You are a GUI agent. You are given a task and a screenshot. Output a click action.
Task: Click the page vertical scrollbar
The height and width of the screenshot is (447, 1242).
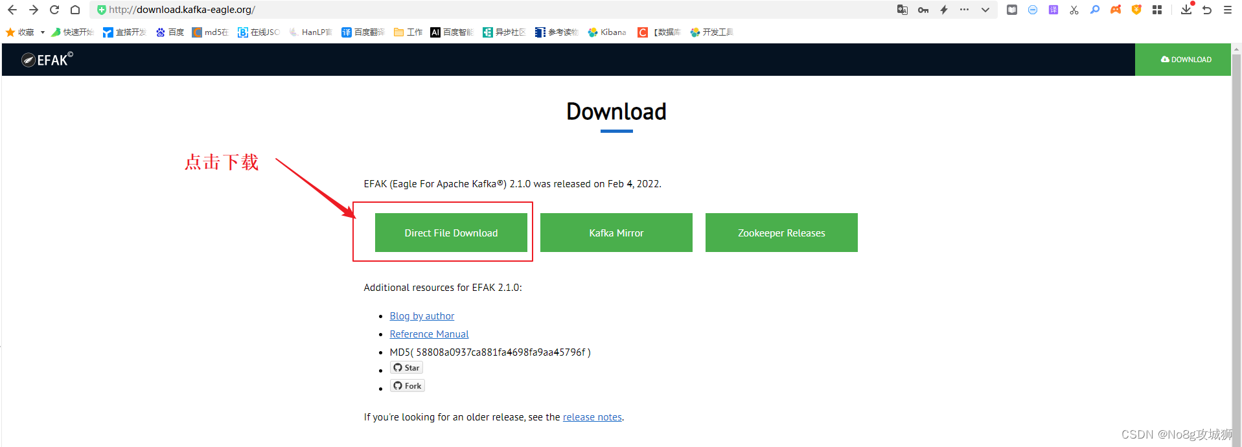(x=1236, y=249)
